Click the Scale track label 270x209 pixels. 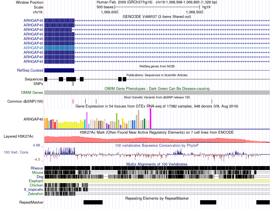[38, 7]
